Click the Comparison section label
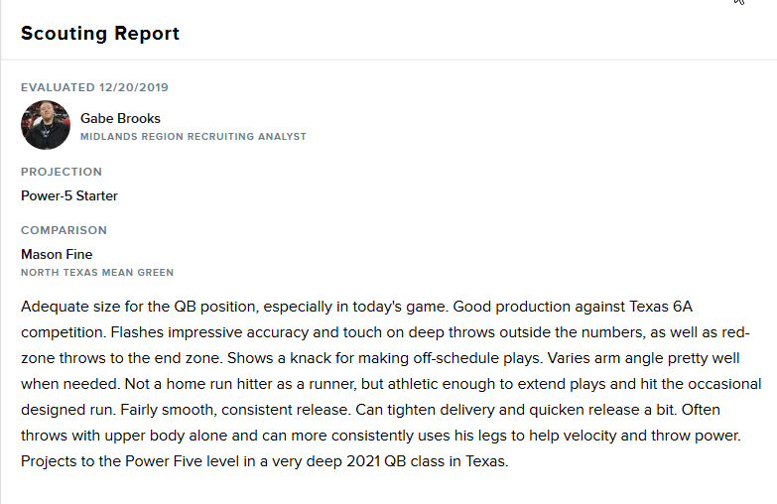Viewport: 777px width, 504px height. (x=64, y=230)
